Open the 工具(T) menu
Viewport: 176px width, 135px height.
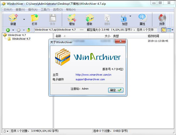pyautogui.click(x=45, y=10)
